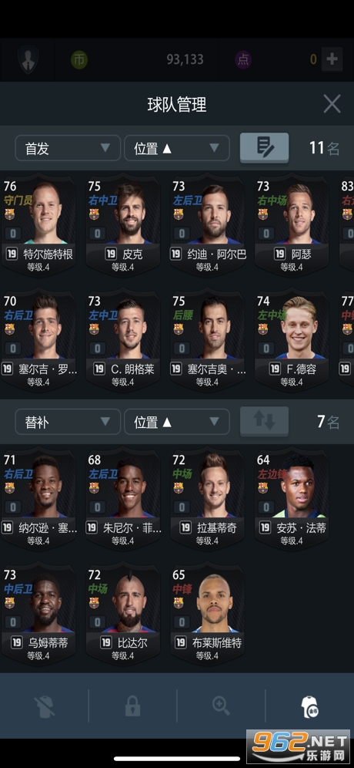Pick 布莱斯维特 striker card

click(x=207, y=615)
